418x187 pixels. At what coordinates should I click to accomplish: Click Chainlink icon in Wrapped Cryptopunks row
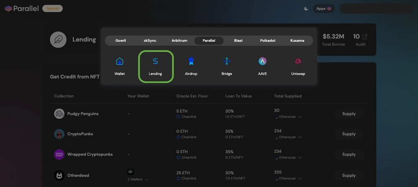tap(178, 157)
